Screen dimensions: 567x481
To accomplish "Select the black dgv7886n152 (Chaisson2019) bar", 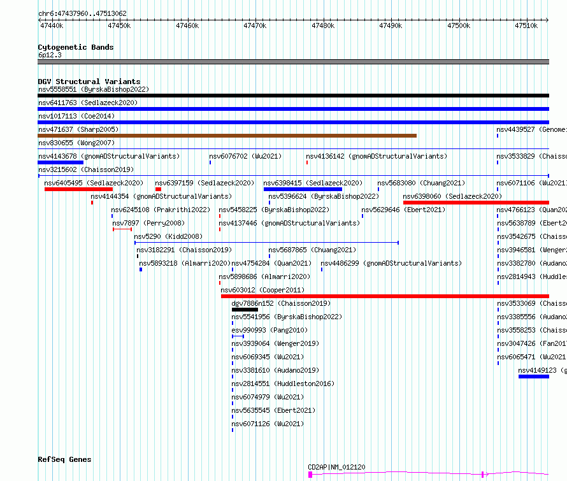I will (x=245, y=310).
